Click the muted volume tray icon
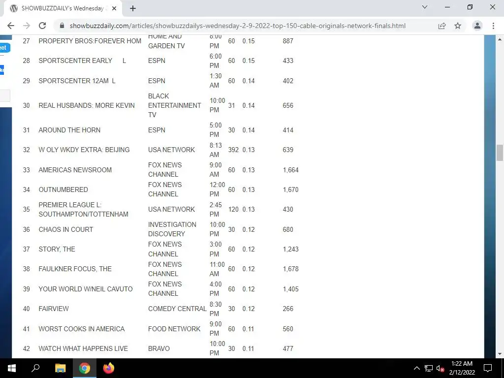 [x=440, y=368]
